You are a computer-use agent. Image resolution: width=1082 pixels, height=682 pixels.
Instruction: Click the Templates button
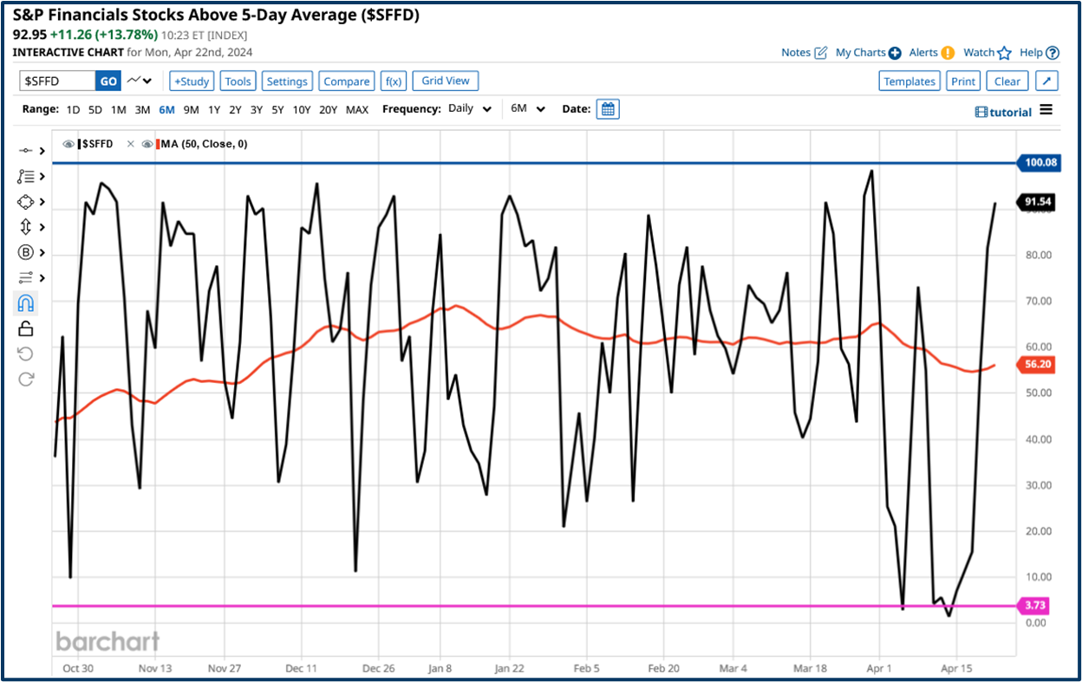pyautogui.click(x=909, y=81)
